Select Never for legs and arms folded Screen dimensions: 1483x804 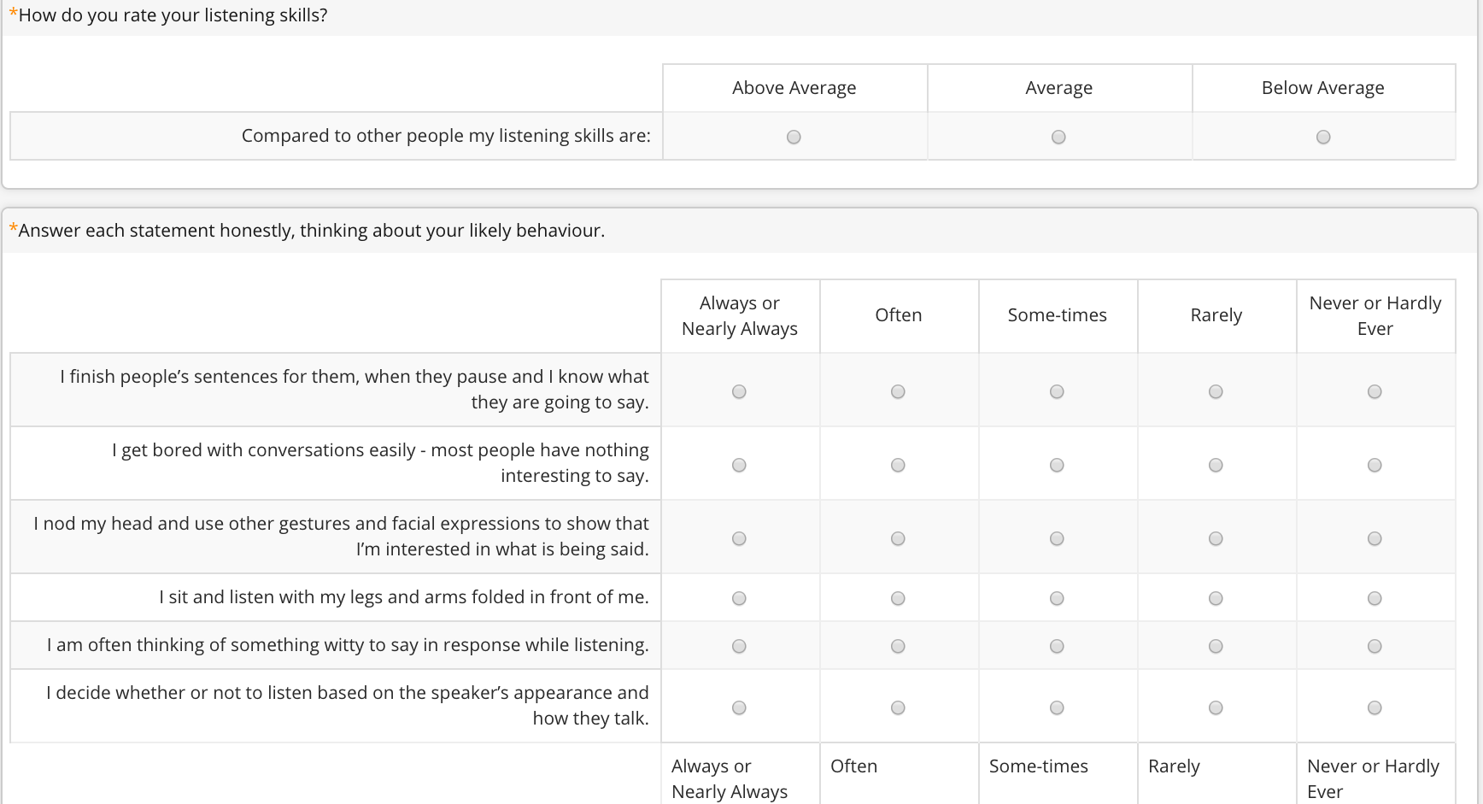point(1375,598)
